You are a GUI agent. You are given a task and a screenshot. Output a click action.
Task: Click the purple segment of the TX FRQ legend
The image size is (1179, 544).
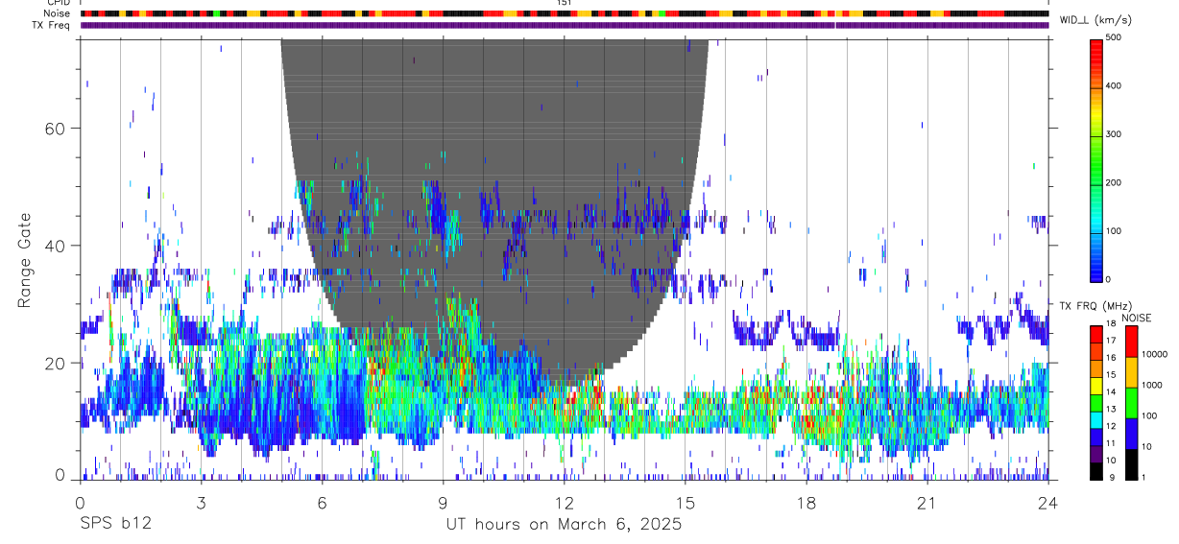[x=1095, y=453]
